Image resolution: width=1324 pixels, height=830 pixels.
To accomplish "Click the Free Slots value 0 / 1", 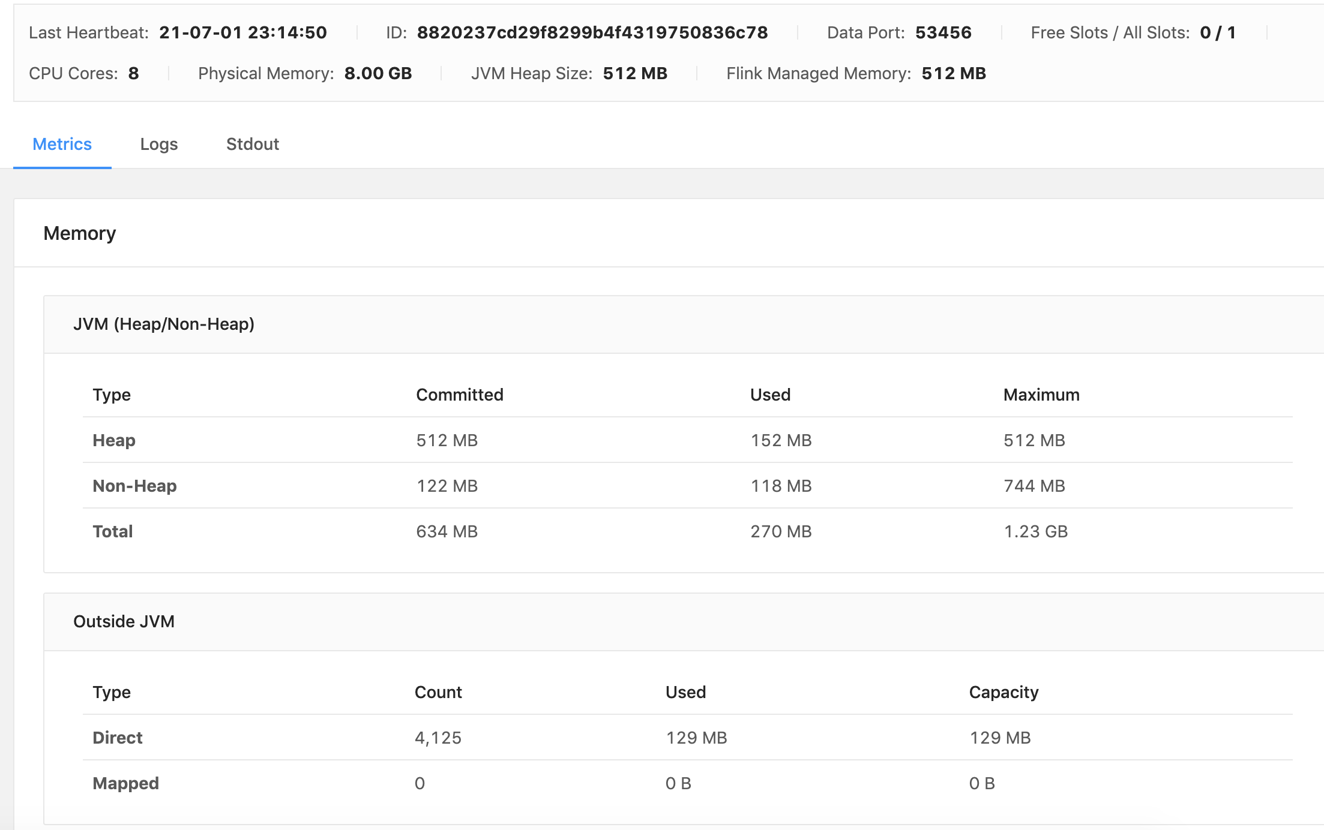I will [x=1217, y=32].
